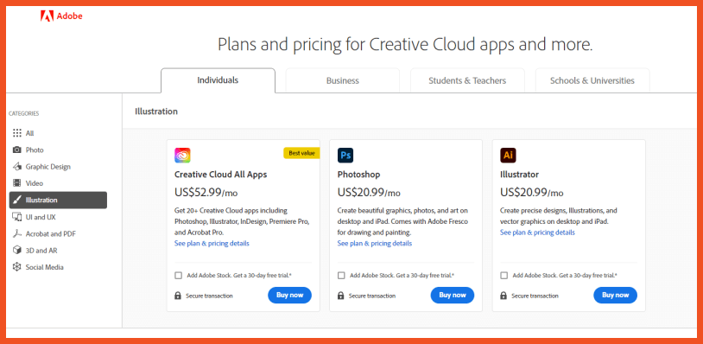Open the 3D and AR cube icon

17,251
